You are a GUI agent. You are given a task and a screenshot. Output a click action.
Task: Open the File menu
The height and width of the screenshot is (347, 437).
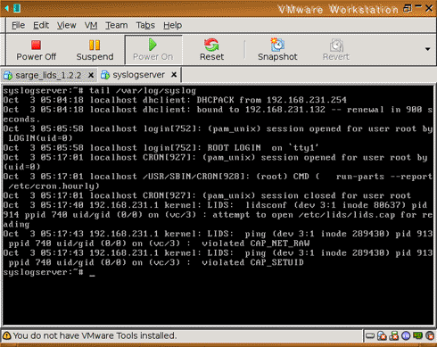pos(18,25)
